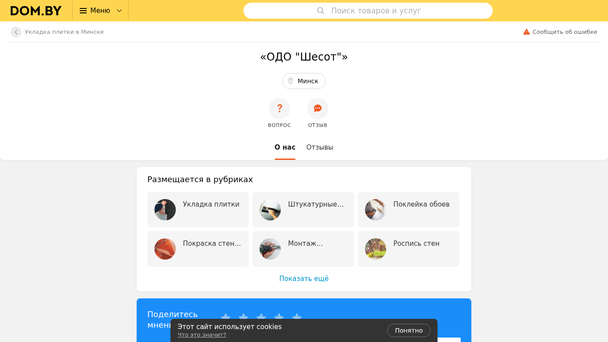Expand categories with Показать ещё
This screenshot has width=608, height=342.
tap(304, 279)
